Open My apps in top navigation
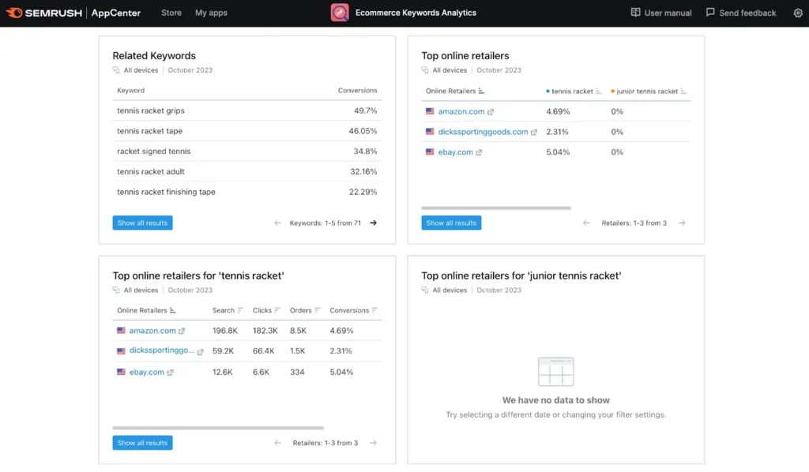This screenshot has height=472, width=809. point(211,13)
